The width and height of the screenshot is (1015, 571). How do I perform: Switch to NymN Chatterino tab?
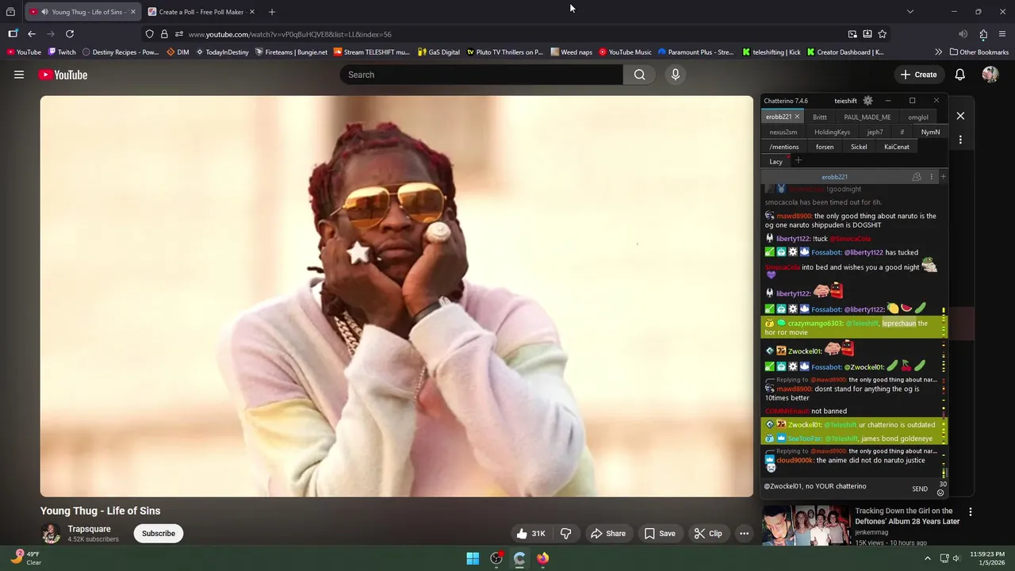coord(930,132)
